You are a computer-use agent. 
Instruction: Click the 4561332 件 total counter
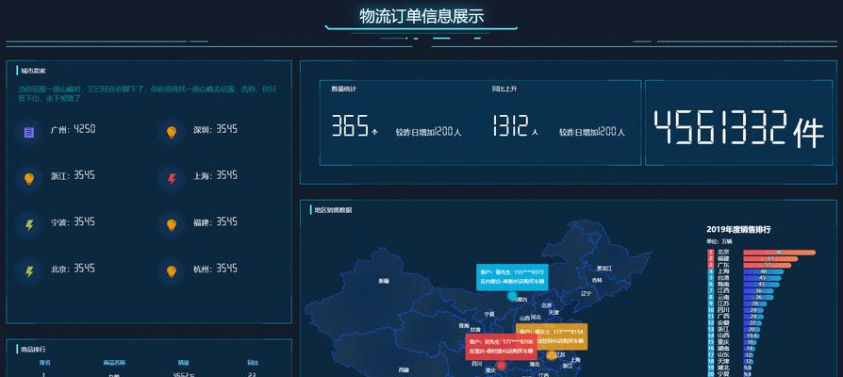point(738,129)
